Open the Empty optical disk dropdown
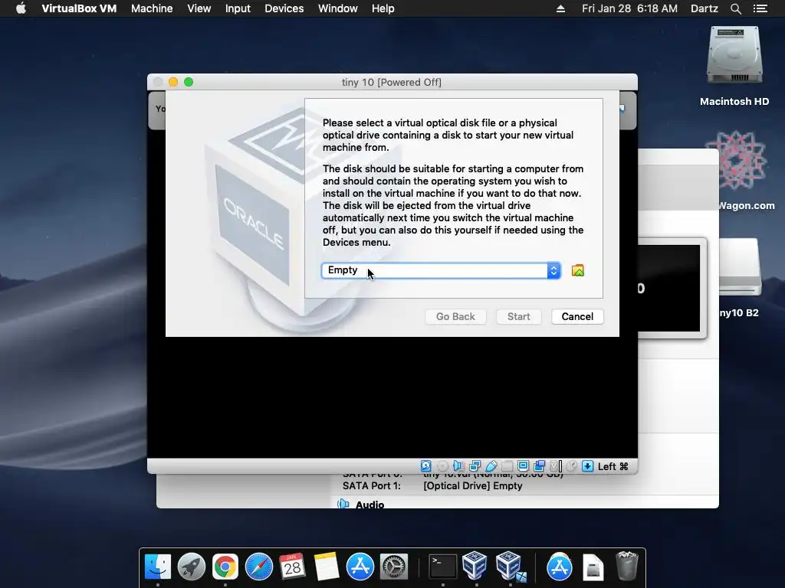This screenshot has width=785, height=588. 441,270
